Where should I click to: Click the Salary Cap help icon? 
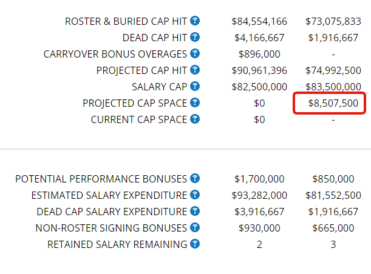coord(195,86)
